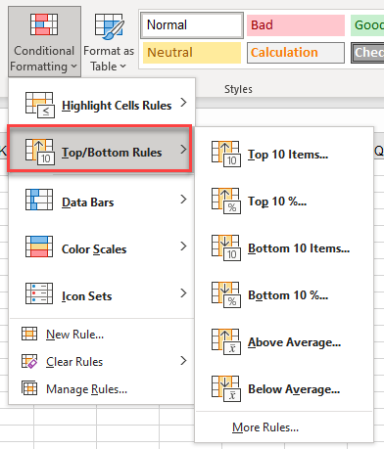Open the Format as Table dropdown
This screenshot has width=384, height=449.
point(109,41)
